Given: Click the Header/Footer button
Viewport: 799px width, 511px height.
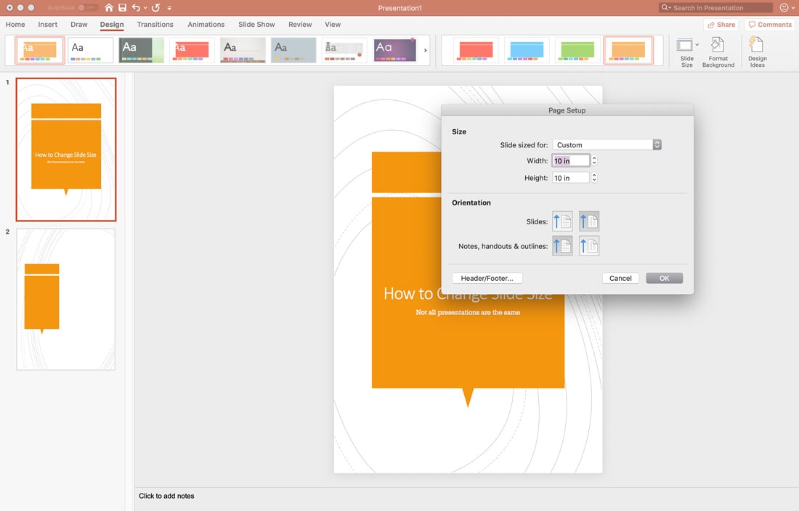Looking at the screenshot, I should point(487,277).
